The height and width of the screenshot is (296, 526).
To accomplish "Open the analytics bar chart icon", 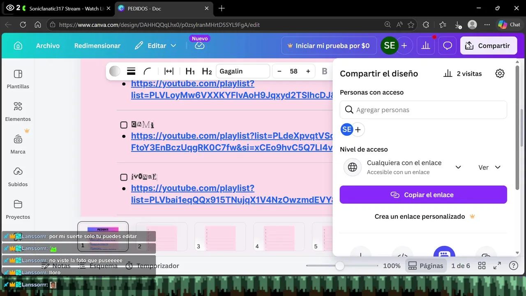I will pyautogui.click(x=426, y=46).
